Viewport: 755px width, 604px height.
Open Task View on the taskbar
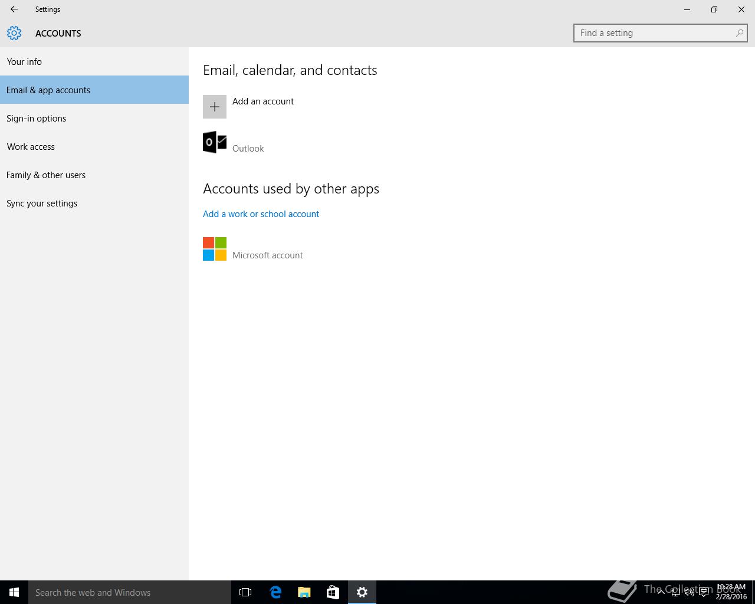[x=245, y=592]
